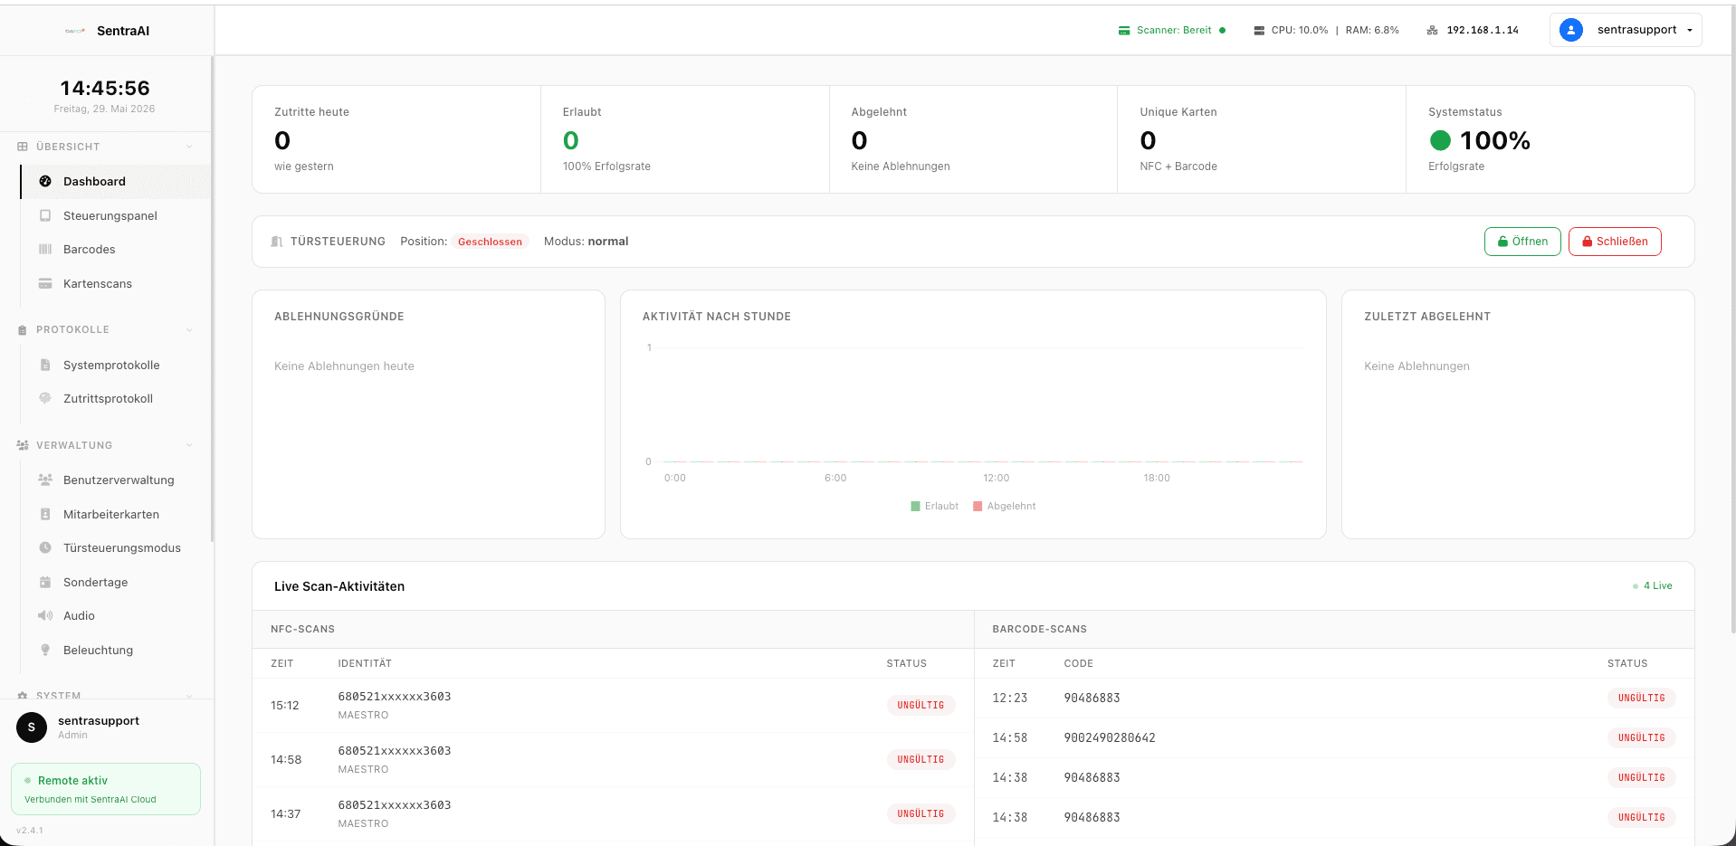Toggle the Abgelehnt chart legend entry

(1004, 506)
